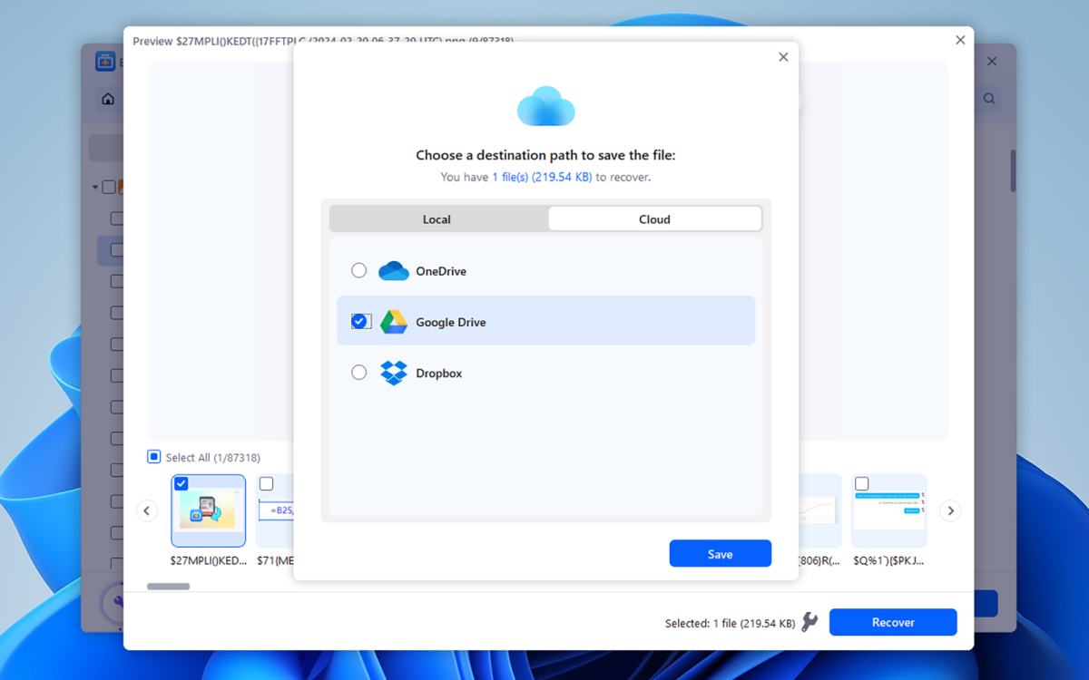Close the background recovery application window
The width and height of the screenshot is (1089, 680).
pos(992,62)
